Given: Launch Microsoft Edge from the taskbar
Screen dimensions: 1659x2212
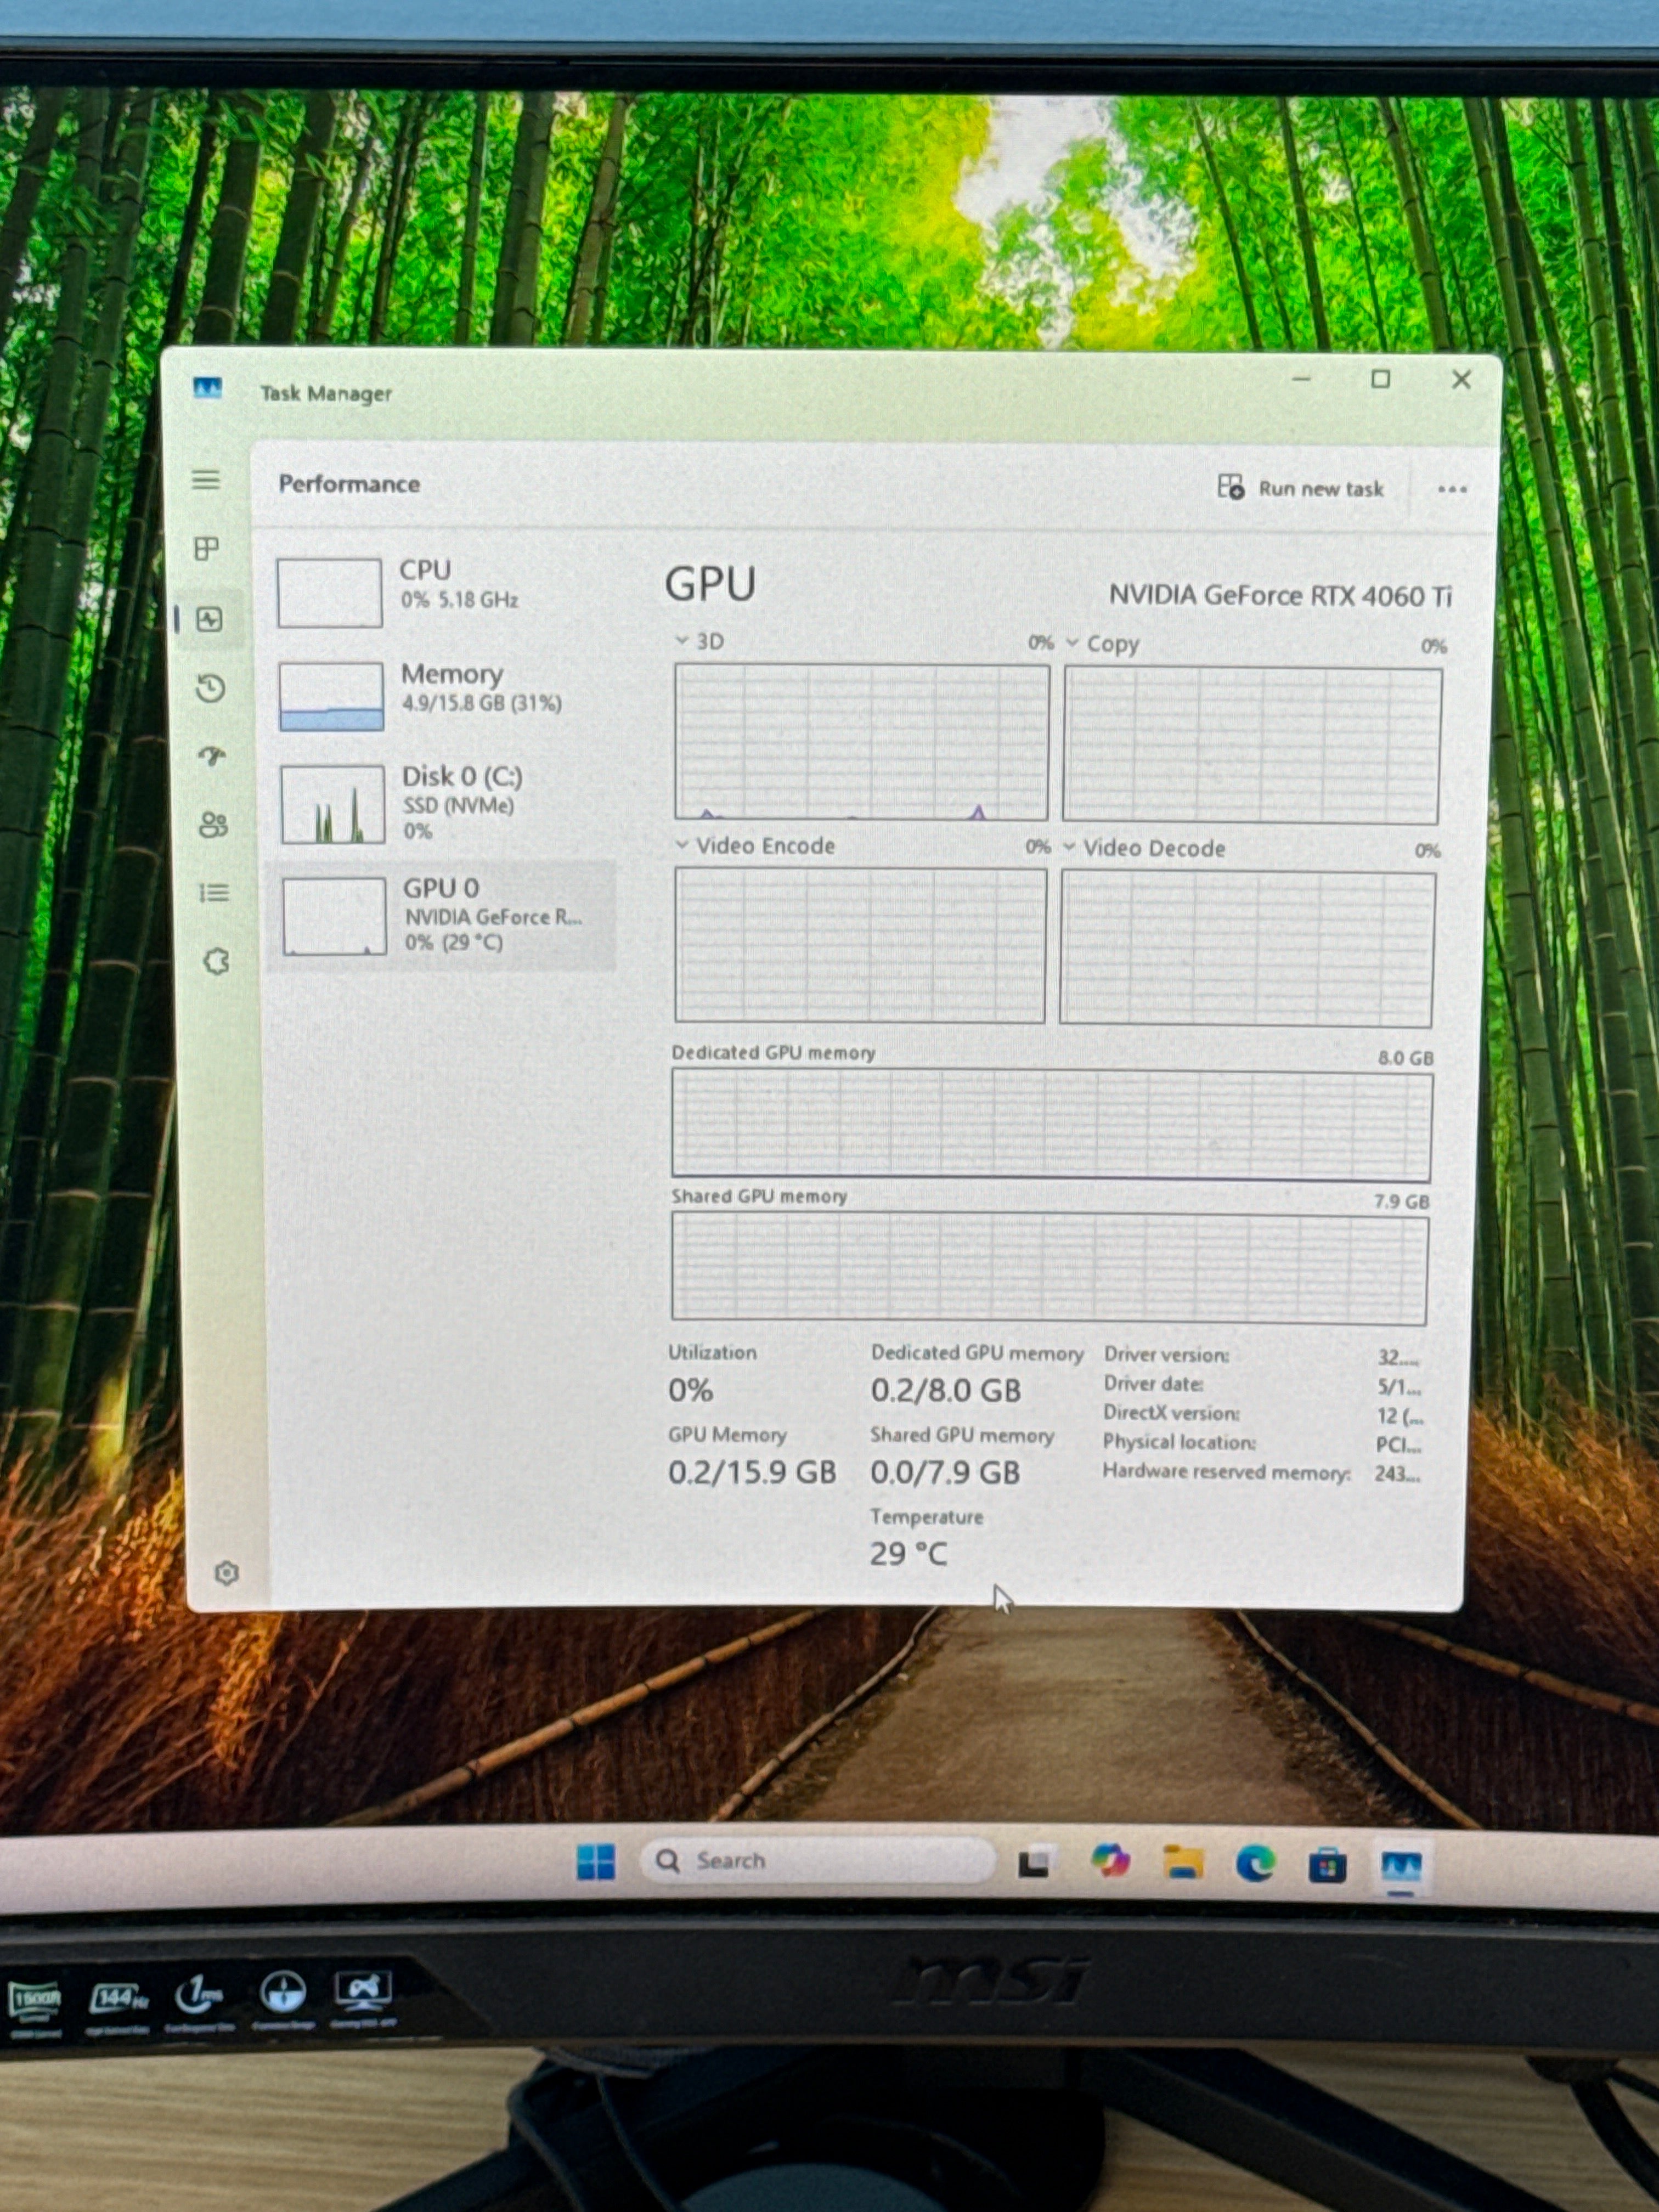Looking at the screenshot, I should pyautogui.click(x=1256, y=1864).
